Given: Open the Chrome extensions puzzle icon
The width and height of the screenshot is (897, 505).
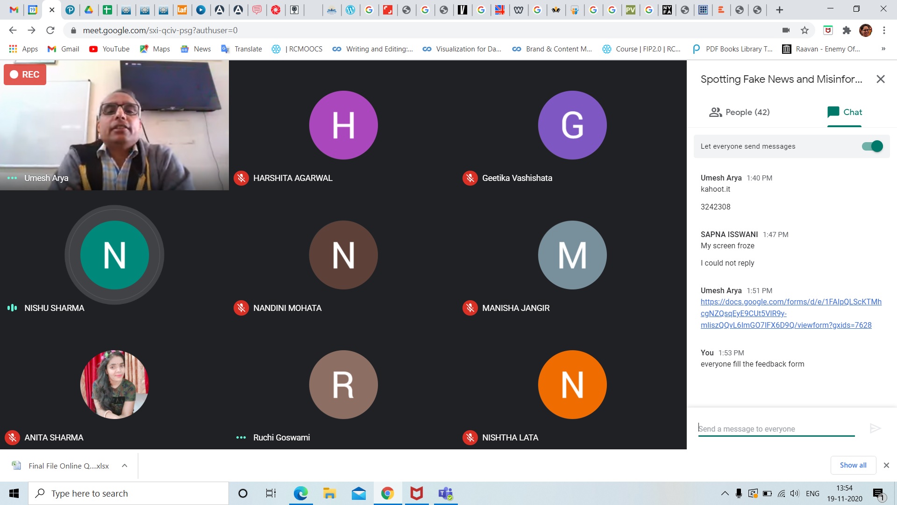Looking at the screenshot, I should pos(847,30).
